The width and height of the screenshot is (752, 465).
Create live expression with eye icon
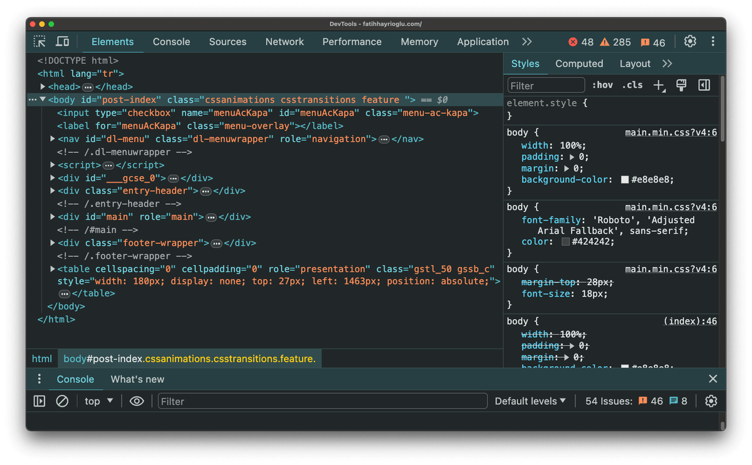pyautogui.click(x=137, y=401)
